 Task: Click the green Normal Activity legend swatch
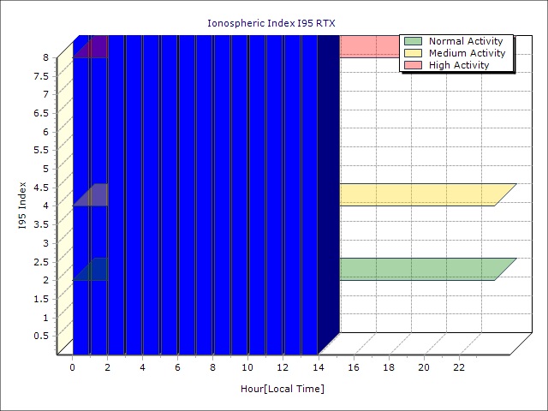413,41
